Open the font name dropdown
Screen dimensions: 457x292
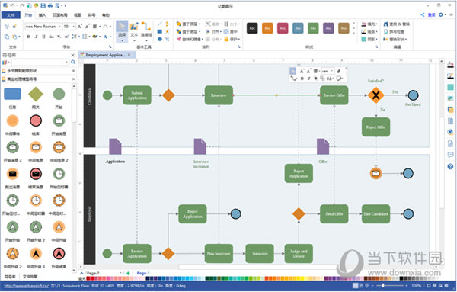59,27
